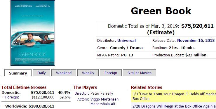Open the Similar Movies tab

pyautogui.click(x=140, y=73)
